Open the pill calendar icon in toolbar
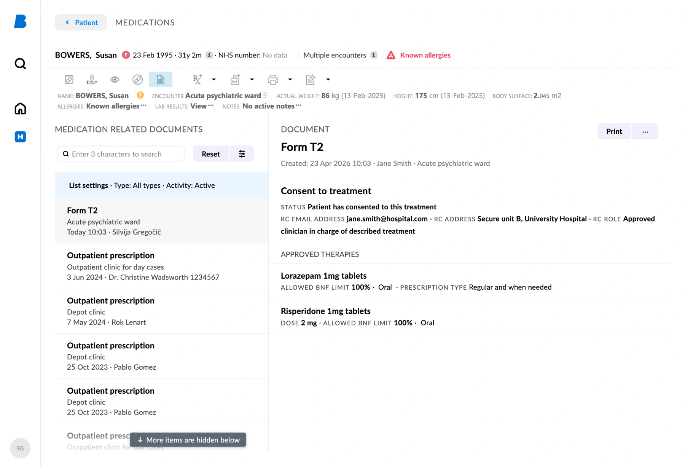The width and height of the screenshot is (685, 466). [69, 80]
